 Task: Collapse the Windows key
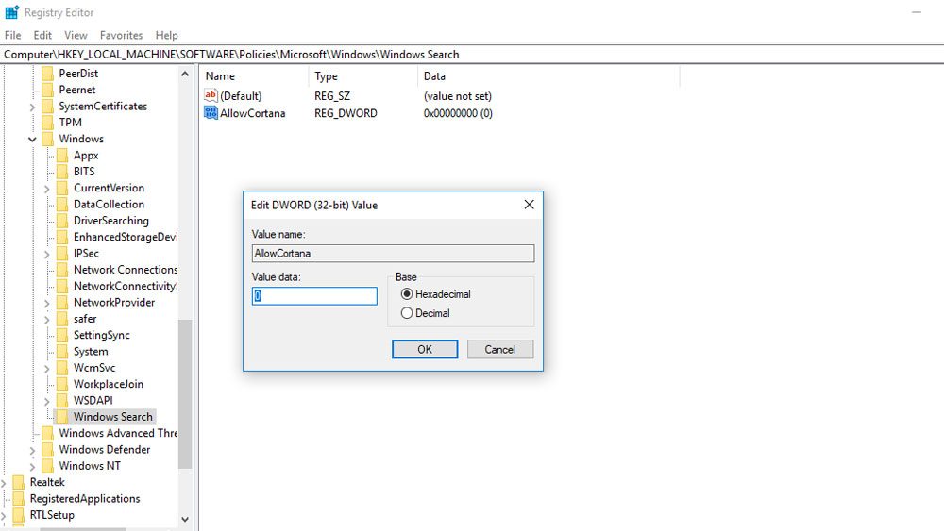32,140
